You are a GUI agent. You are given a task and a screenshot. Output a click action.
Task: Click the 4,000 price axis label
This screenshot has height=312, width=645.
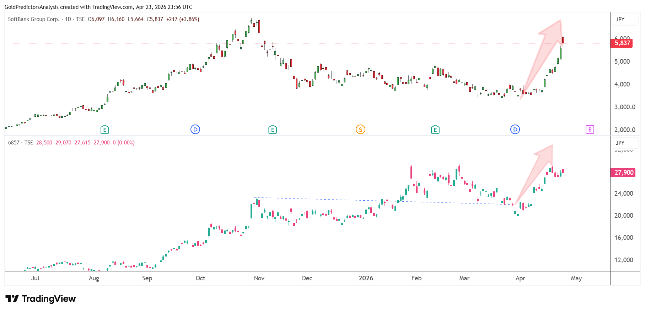pyautogui.click(x=622, y=84)
